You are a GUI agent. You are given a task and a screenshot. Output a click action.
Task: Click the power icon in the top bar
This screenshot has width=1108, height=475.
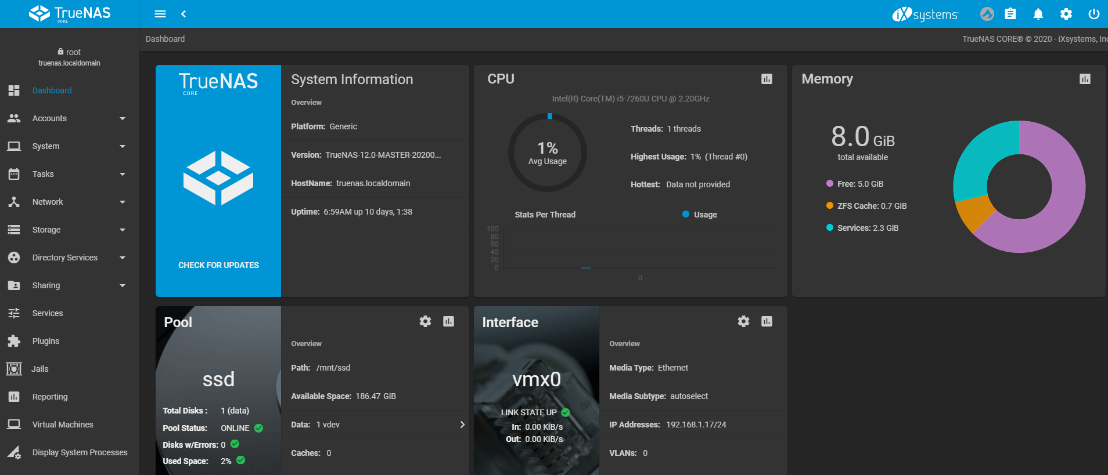point(1094,14)
